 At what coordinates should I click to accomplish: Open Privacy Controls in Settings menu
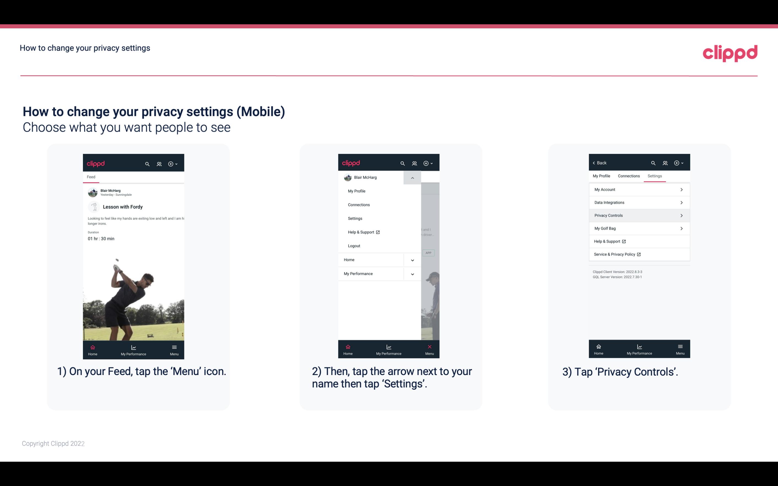tap(639, 215)
